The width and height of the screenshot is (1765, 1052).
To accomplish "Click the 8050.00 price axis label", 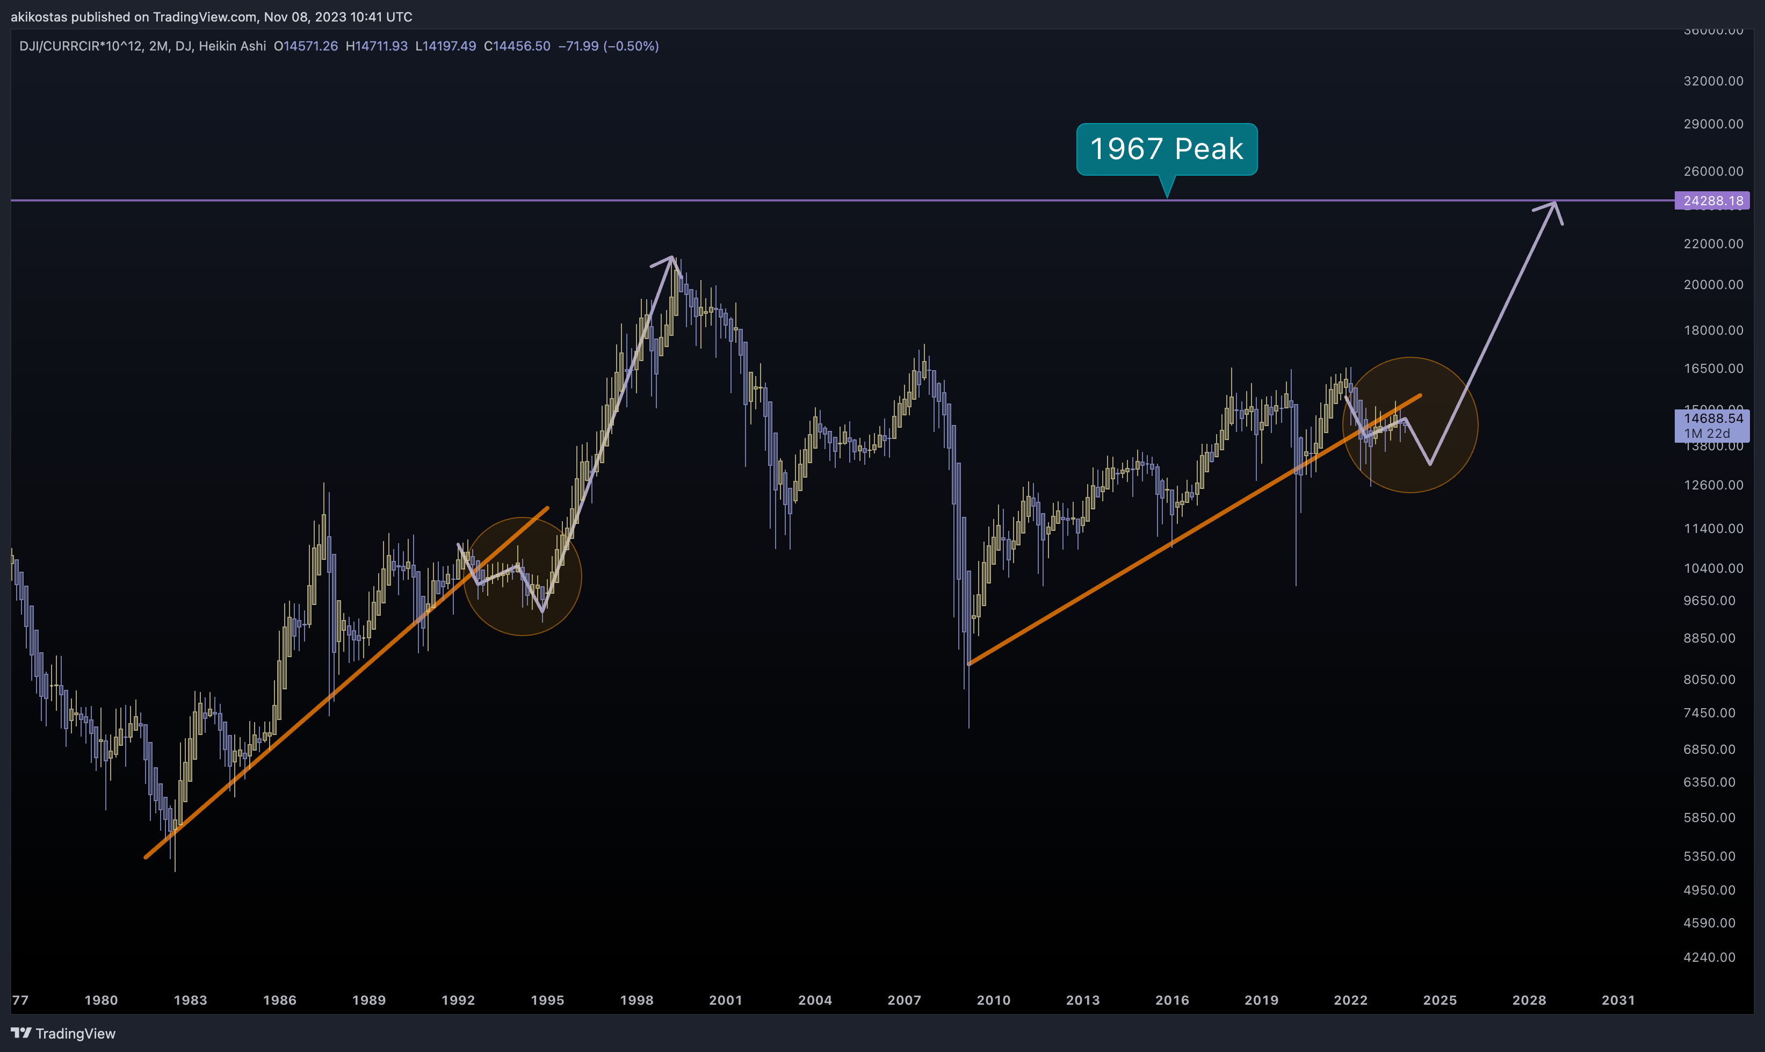I will point(1710,680).
